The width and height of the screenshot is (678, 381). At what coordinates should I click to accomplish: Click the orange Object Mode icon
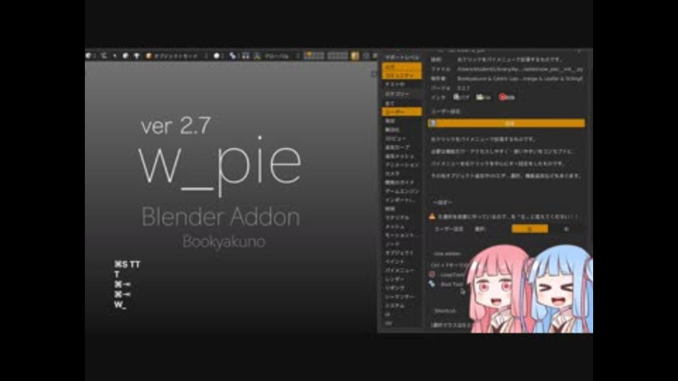[149, 56]
